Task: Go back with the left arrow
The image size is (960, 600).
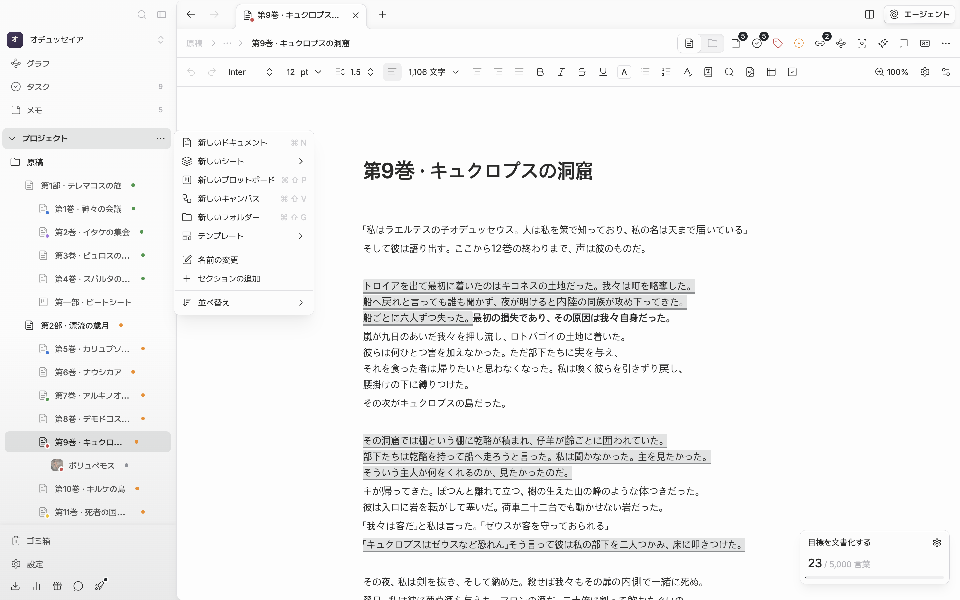Action: pos(191,15)
